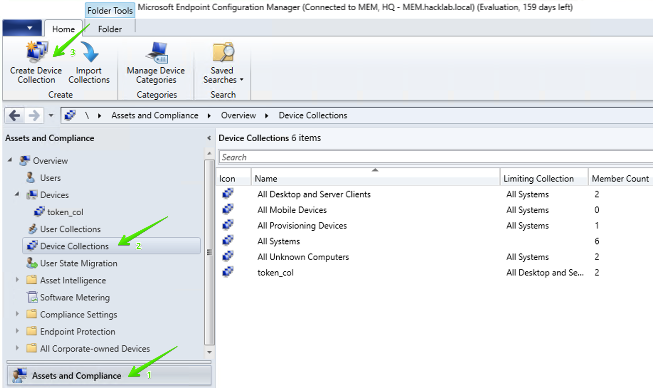Click the tree pane scroll up arrow
The height and width of the screenshot is (388, 653).
click(x=209, y=153)
